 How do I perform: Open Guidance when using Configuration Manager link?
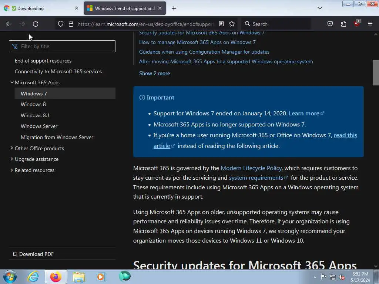[x=204, y=52]
